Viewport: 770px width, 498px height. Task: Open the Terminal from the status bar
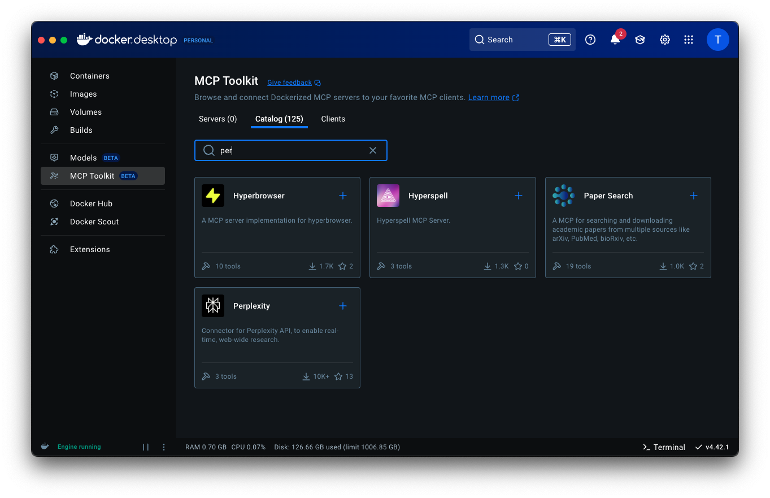[664, 447]
